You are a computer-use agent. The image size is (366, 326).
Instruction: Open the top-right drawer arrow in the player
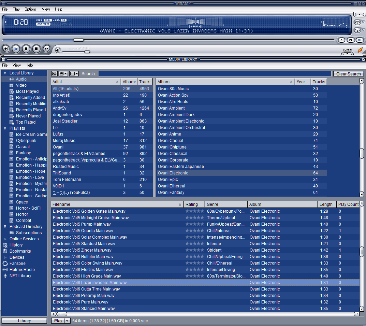[360, 14]
